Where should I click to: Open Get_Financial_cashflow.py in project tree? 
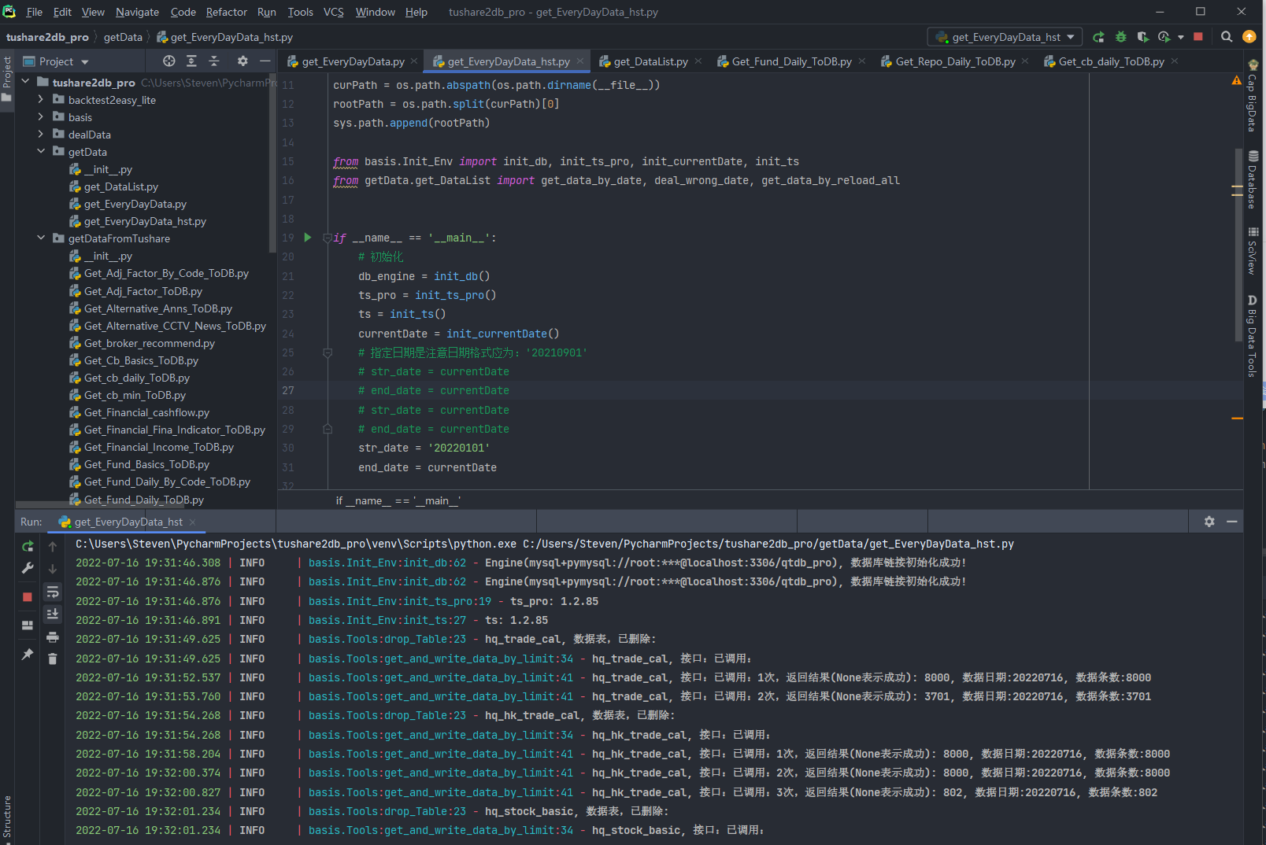click(x=146, y=413)
